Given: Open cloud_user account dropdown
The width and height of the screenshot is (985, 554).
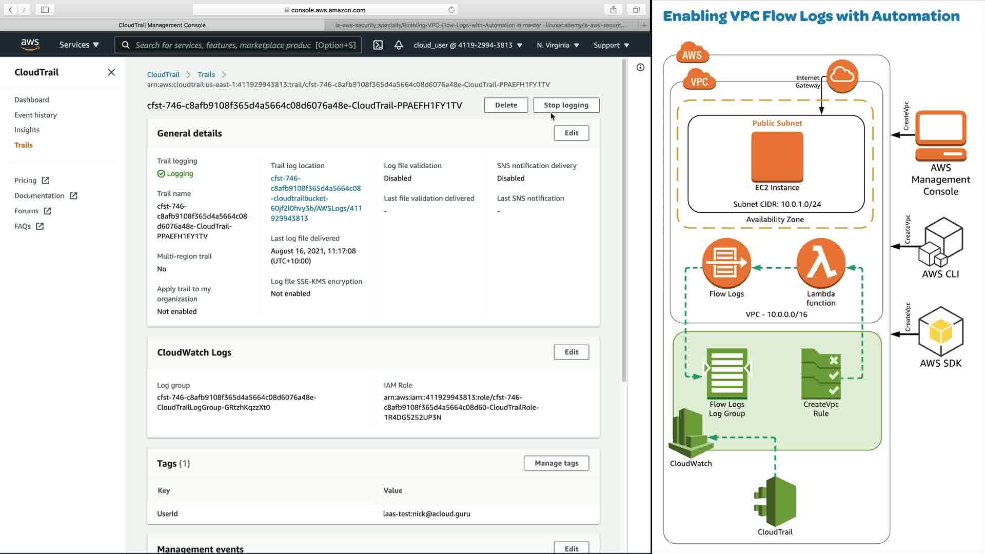Looking at the screenshot, I should [x=467, y=45].
